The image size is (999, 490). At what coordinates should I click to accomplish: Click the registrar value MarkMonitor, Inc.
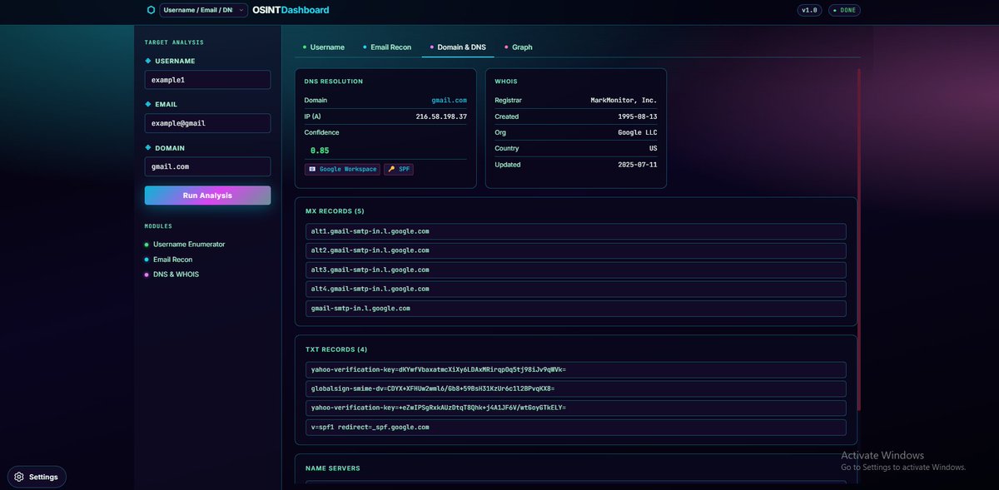click(x=624, y=100)
